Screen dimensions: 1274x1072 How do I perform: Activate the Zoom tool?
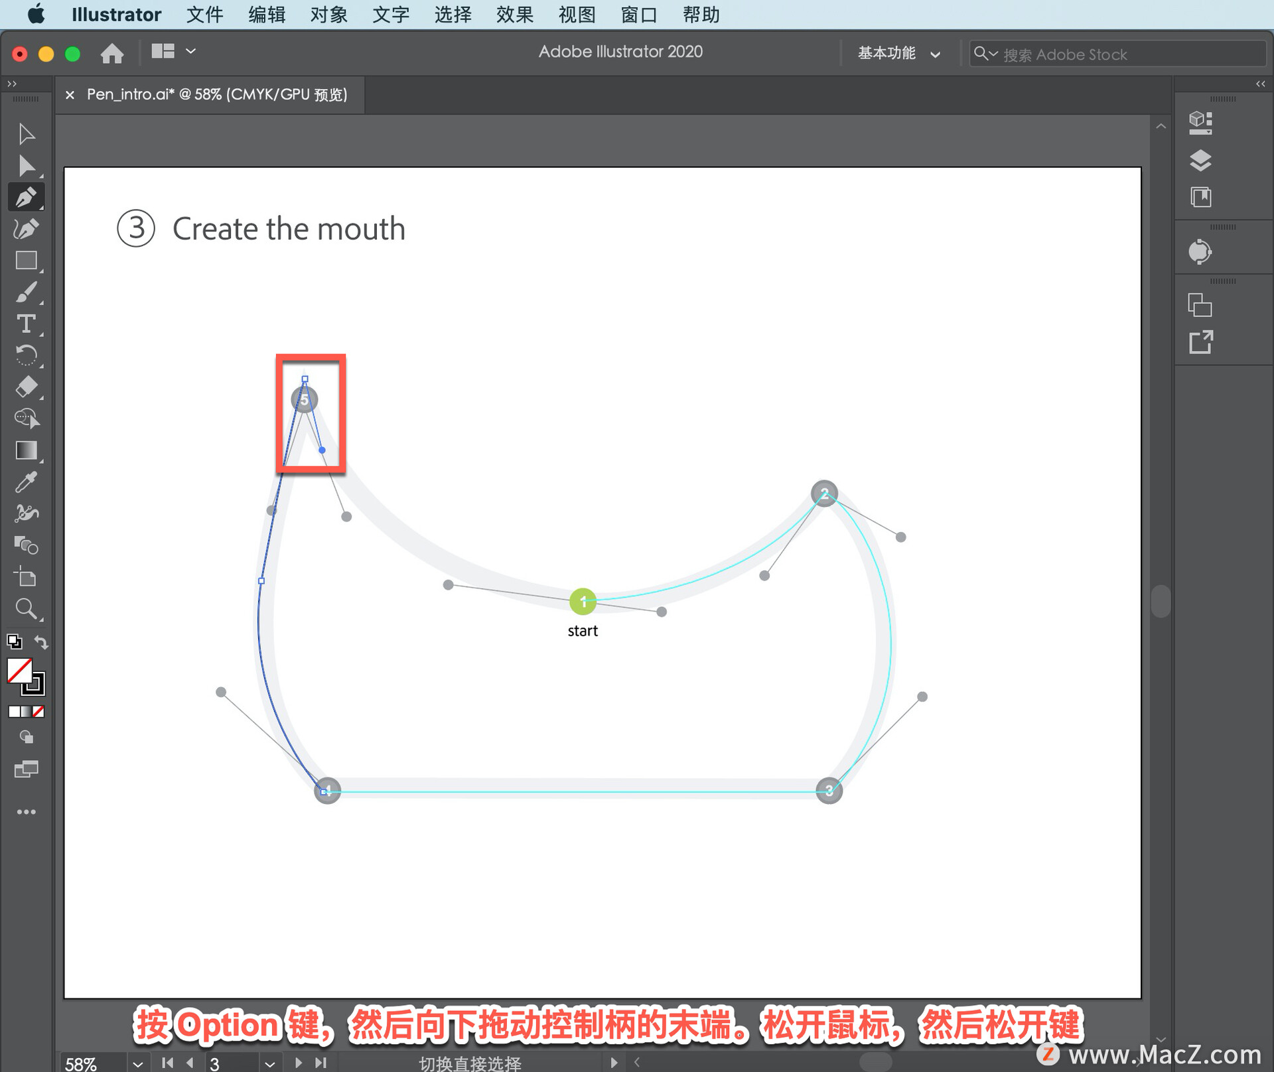(27, 608)
